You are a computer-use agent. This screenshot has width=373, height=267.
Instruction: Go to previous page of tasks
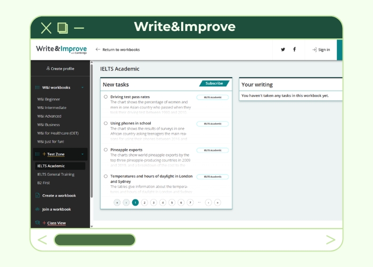pos(126,202)
